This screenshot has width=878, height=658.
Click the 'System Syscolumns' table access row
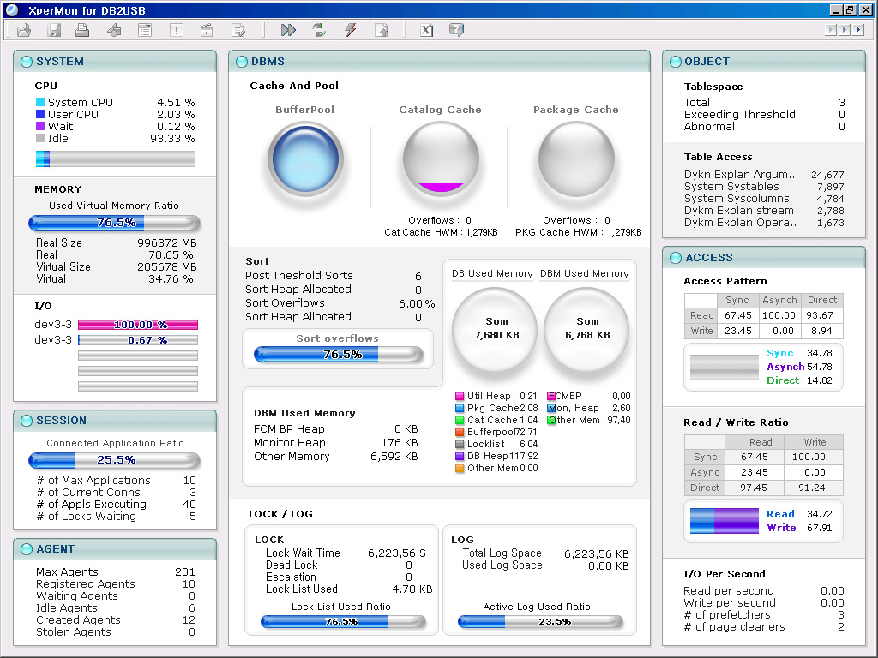click(x=764, y=199)
